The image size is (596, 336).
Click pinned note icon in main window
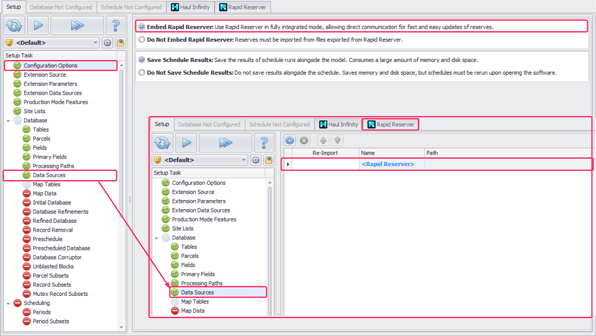[x=120, y=43]
